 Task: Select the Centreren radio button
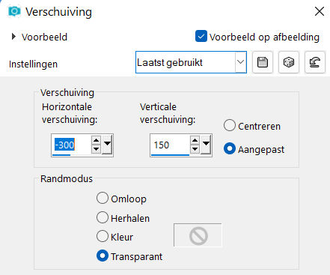(230, 125)
